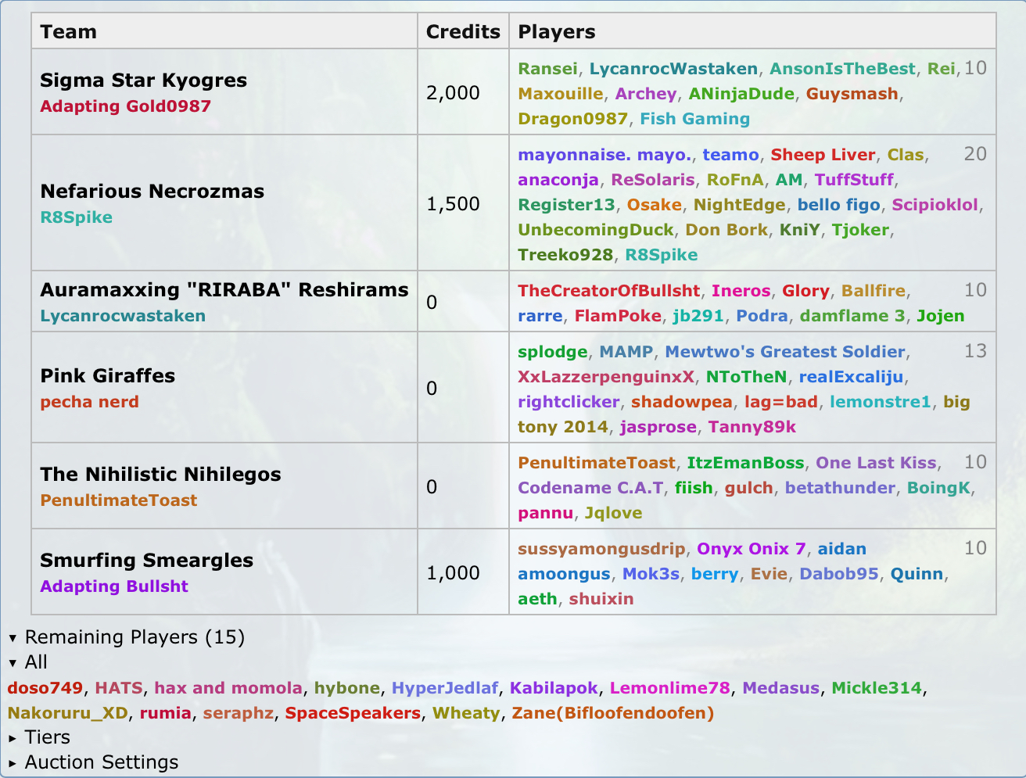Click manager name Lycanrocwastaken
This screenshot has height=778, width=1026.
click(x=124, y=316)
